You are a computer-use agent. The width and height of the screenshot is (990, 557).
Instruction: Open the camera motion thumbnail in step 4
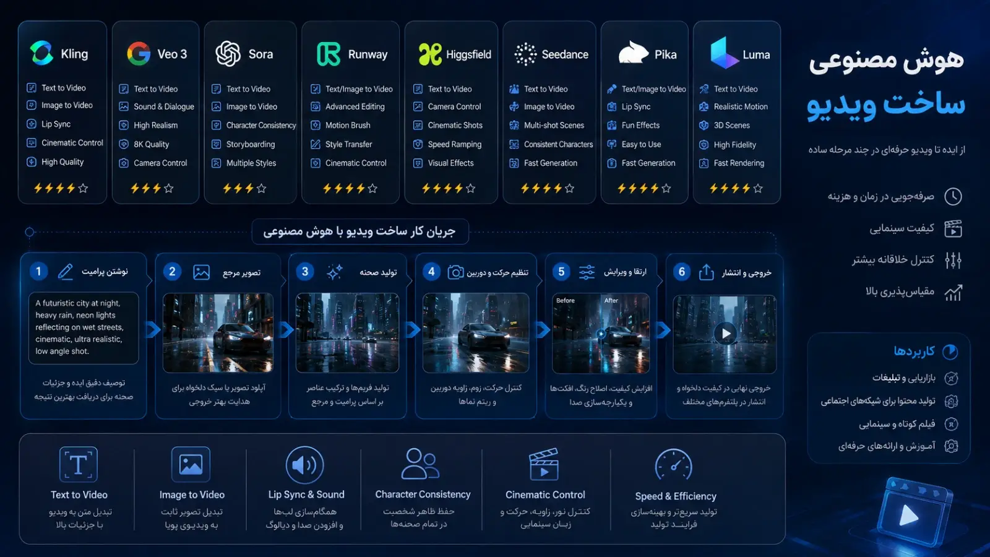pos(476,333)
